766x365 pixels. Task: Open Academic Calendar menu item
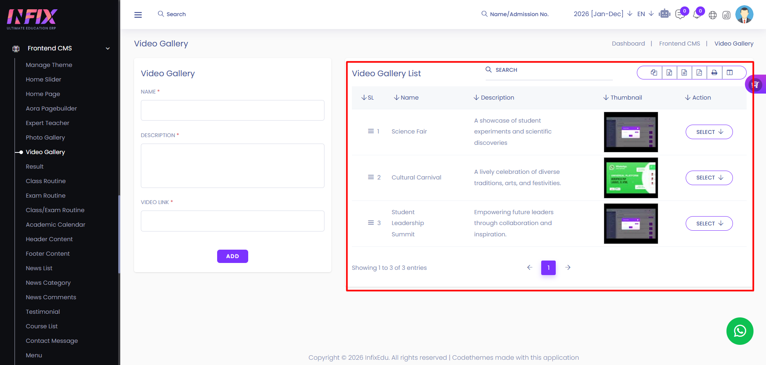click(x=56, y=225)
